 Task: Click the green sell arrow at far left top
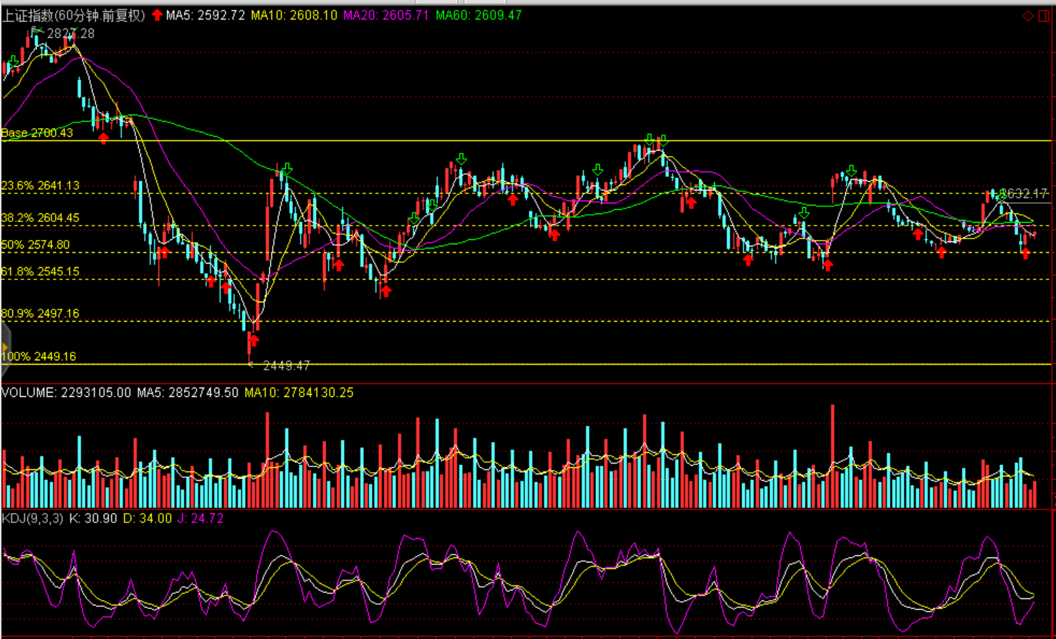(x=13, y=62)
